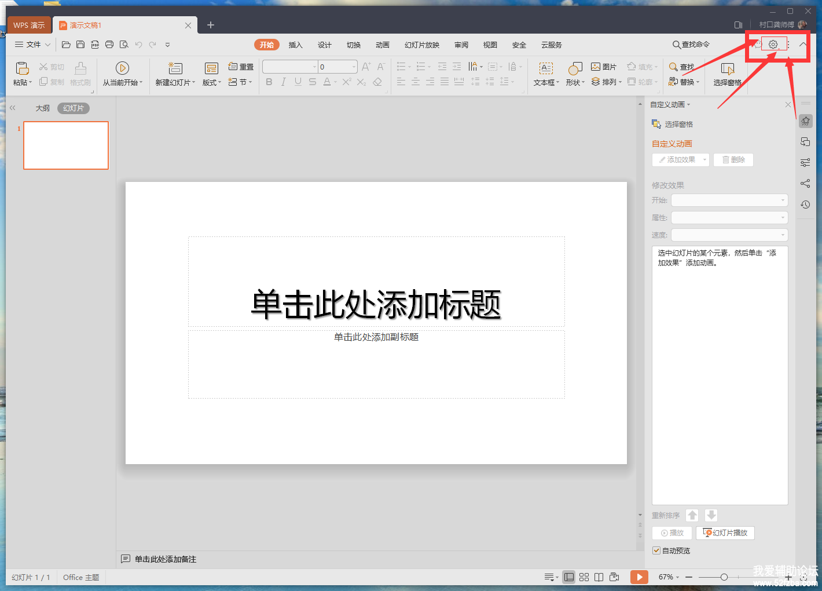This screenshot has width=822, height=591.
Task: Click the print icon in quick access toolbar
Action: [x=109, y=45]
